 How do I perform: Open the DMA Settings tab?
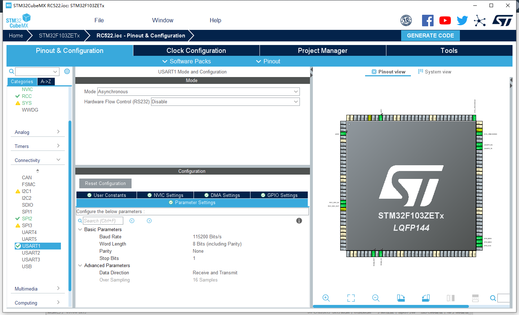tap(222, 195)
